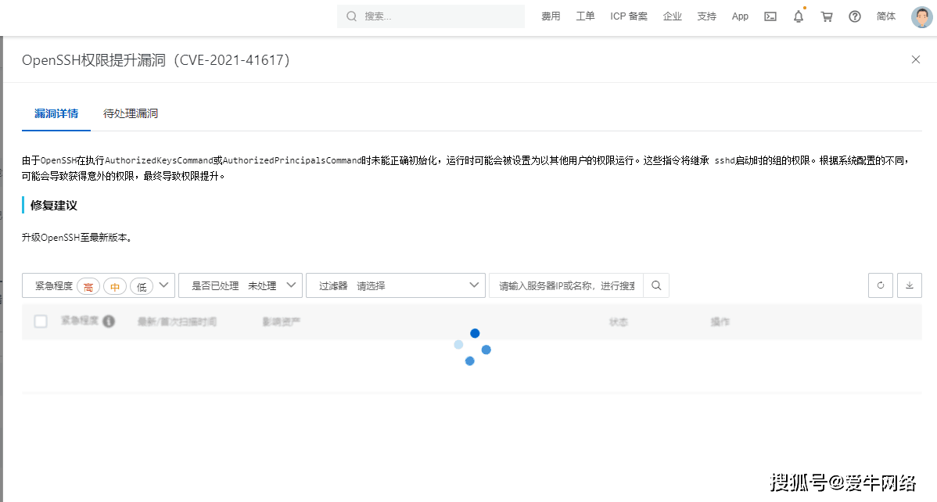
Task: Open the 支持 menu
Action: point(706,16)
